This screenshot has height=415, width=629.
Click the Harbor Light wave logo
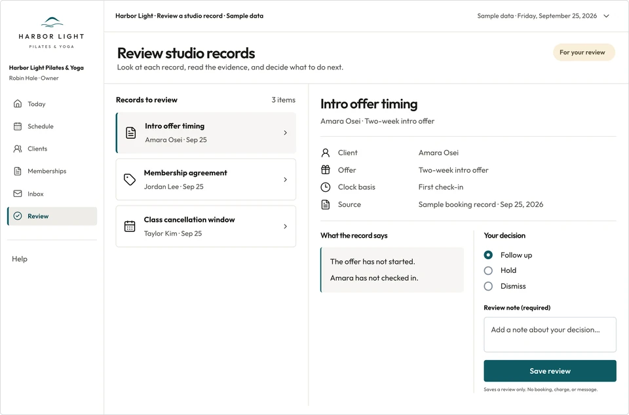52,22
